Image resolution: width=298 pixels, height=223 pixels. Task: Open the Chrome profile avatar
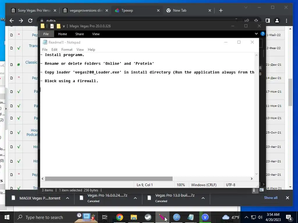[277, 21]
